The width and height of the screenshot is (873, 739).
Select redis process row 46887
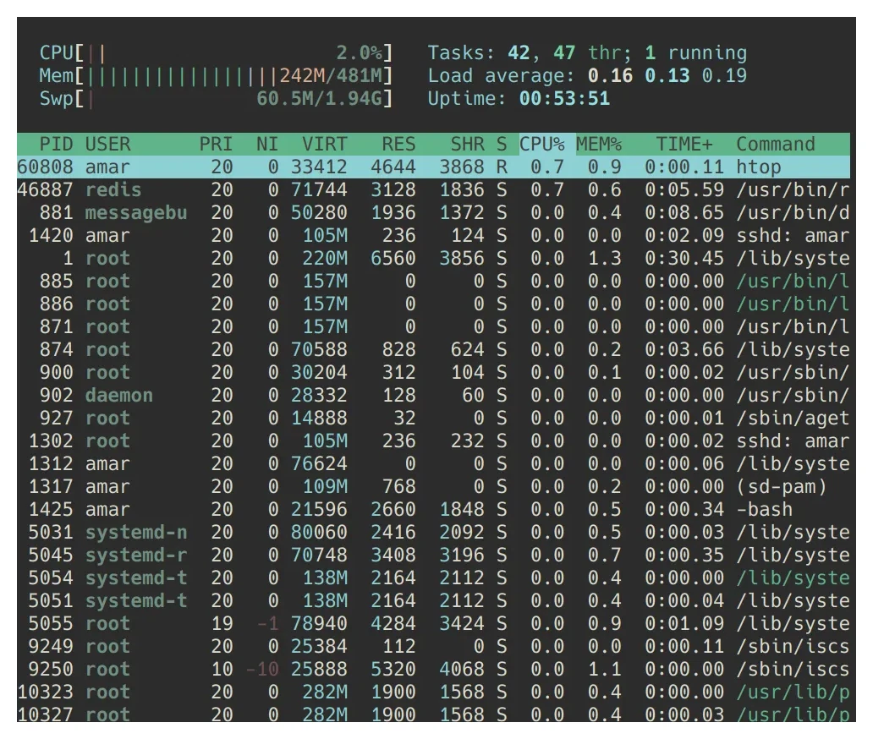[433, 189]
